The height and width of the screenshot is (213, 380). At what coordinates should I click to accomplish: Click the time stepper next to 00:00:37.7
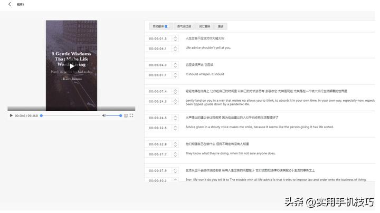click(x=175, y=154)
